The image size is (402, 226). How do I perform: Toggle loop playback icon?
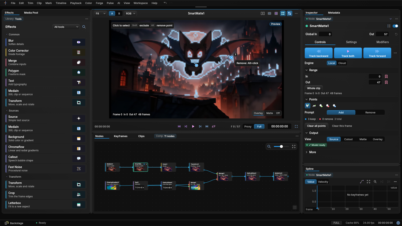tap(214, 126)
